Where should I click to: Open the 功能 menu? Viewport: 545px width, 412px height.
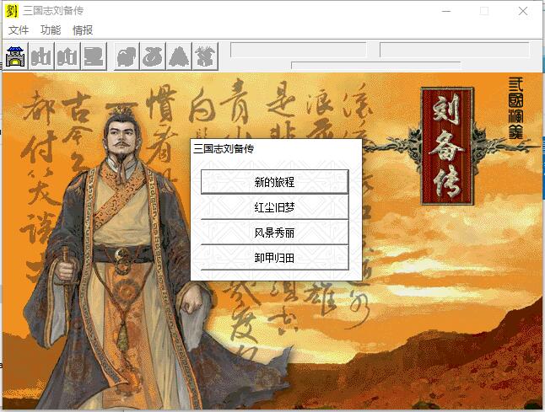pos(51,30)
